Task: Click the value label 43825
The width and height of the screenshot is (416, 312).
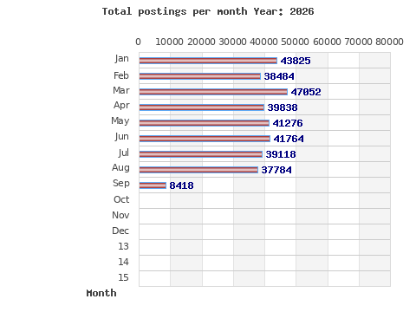Action: click(296, 61)
